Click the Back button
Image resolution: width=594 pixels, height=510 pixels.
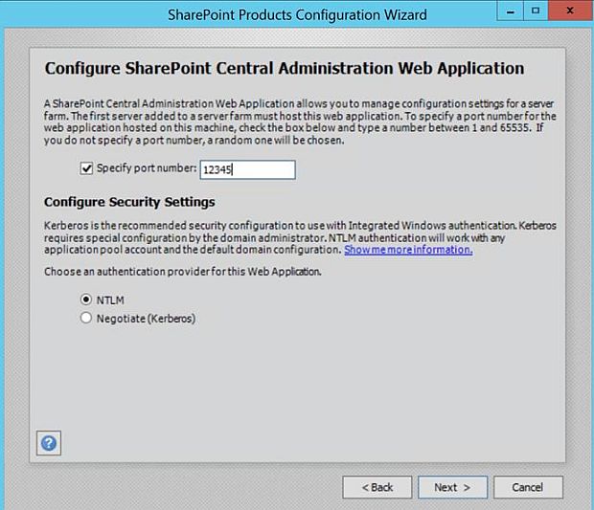(377, 487)
